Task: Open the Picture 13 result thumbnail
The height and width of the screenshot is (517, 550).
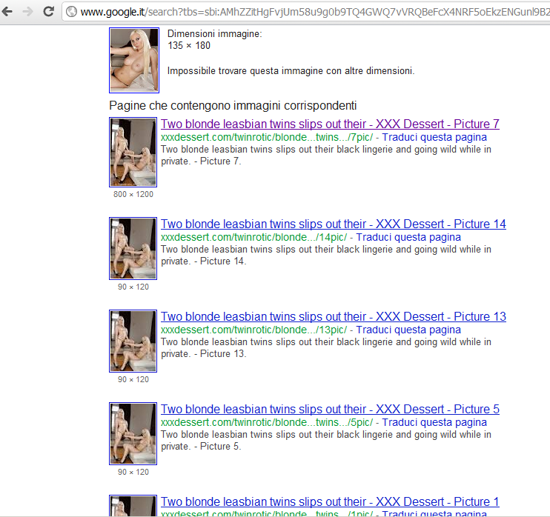Action: click(x=133, y=341)
